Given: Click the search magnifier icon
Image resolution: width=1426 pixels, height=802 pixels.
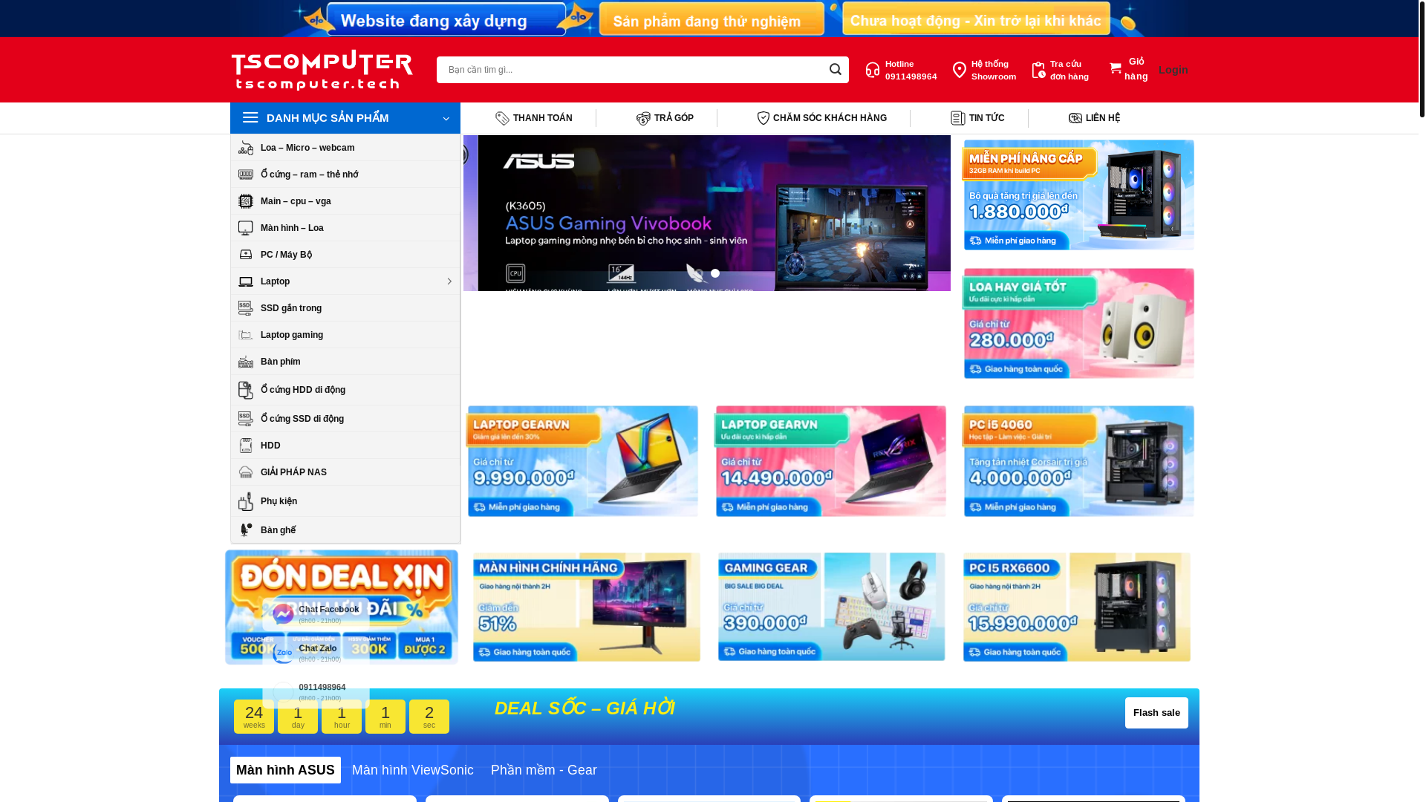Looking at the screenshot, I should [x=835, y=70].
